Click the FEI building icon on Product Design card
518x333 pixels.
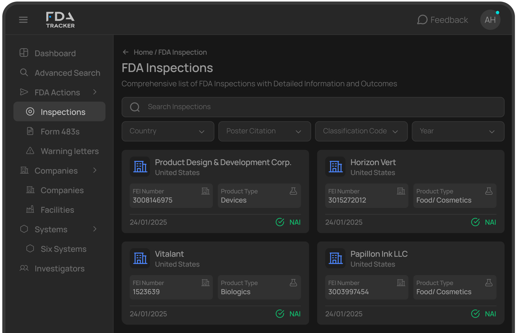pos(205,191)
